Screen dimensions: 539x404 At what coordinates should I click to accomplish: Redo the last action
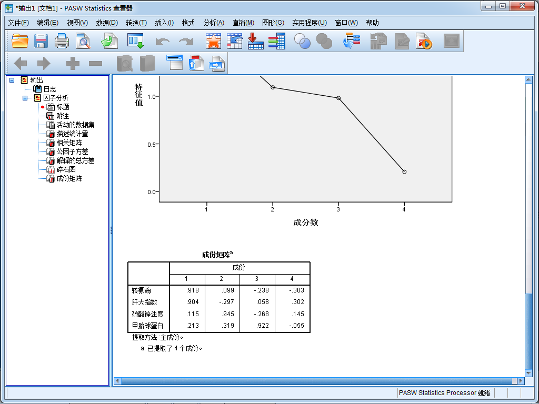pyautogui.click(x=186, y=42)
